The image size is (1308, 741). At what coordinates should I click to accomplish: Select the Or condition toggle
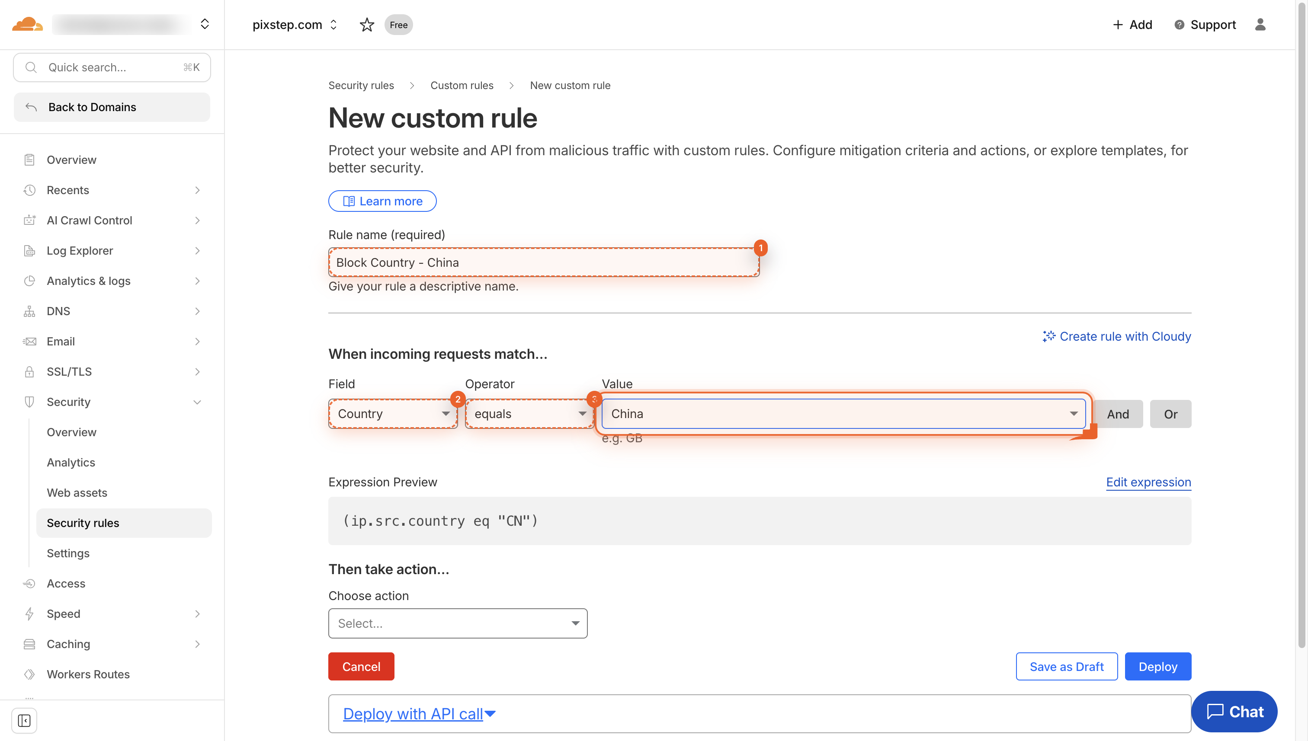click(x=1170, y=414)
